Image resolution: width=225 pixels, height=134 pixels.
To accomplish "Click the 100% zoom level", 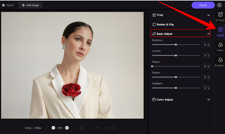I will [60, 128].
